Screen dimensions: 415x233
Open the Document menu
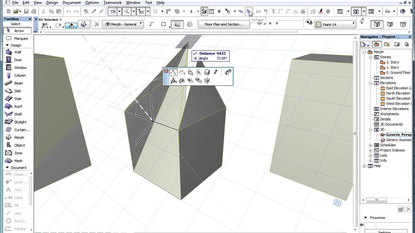(x=71, y=3)
